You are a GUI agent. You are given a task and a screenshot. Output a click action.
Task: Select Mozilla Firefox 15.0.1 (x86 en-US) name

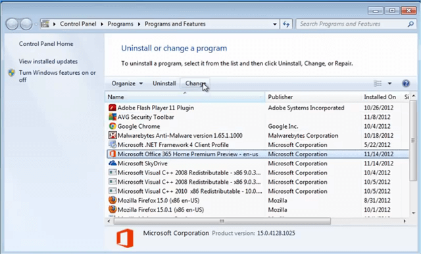click(161, 209)
